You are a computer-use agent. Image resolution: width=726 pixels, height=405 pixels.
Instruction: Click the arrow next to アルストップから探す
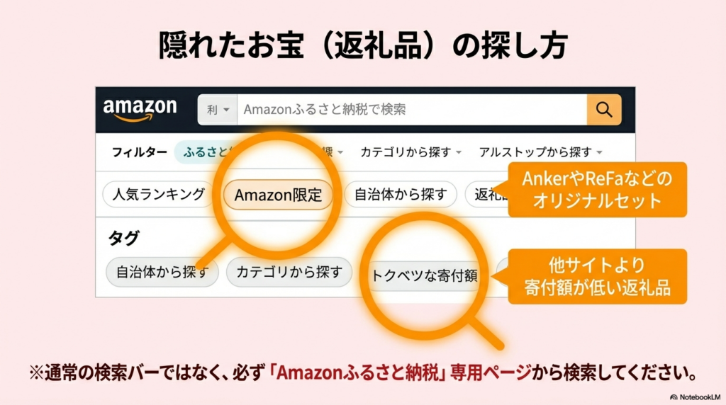(x=600, y=152)
